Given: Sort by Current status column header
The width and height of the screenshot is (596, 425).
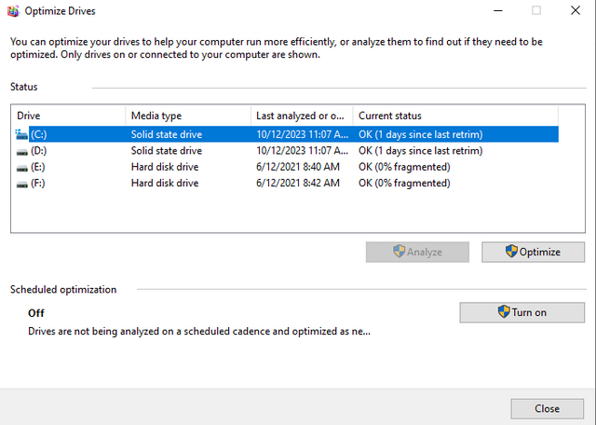Looking at the screenshot, I should tap(454, 116).
